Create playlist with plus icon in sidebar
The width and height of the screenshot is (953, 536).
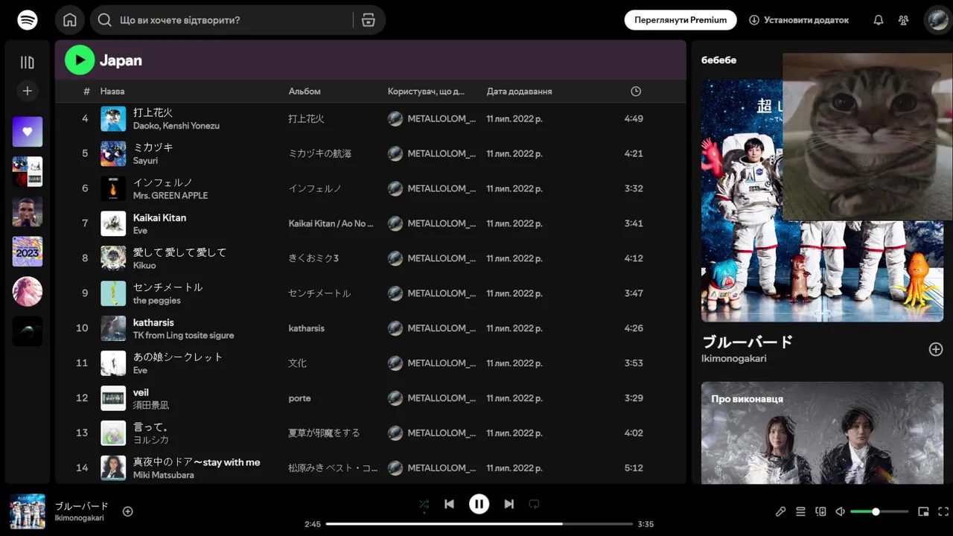(28, 91)
